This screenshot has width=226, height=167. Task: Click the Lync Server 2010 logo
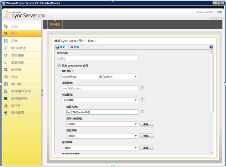[x=25, y=15]
